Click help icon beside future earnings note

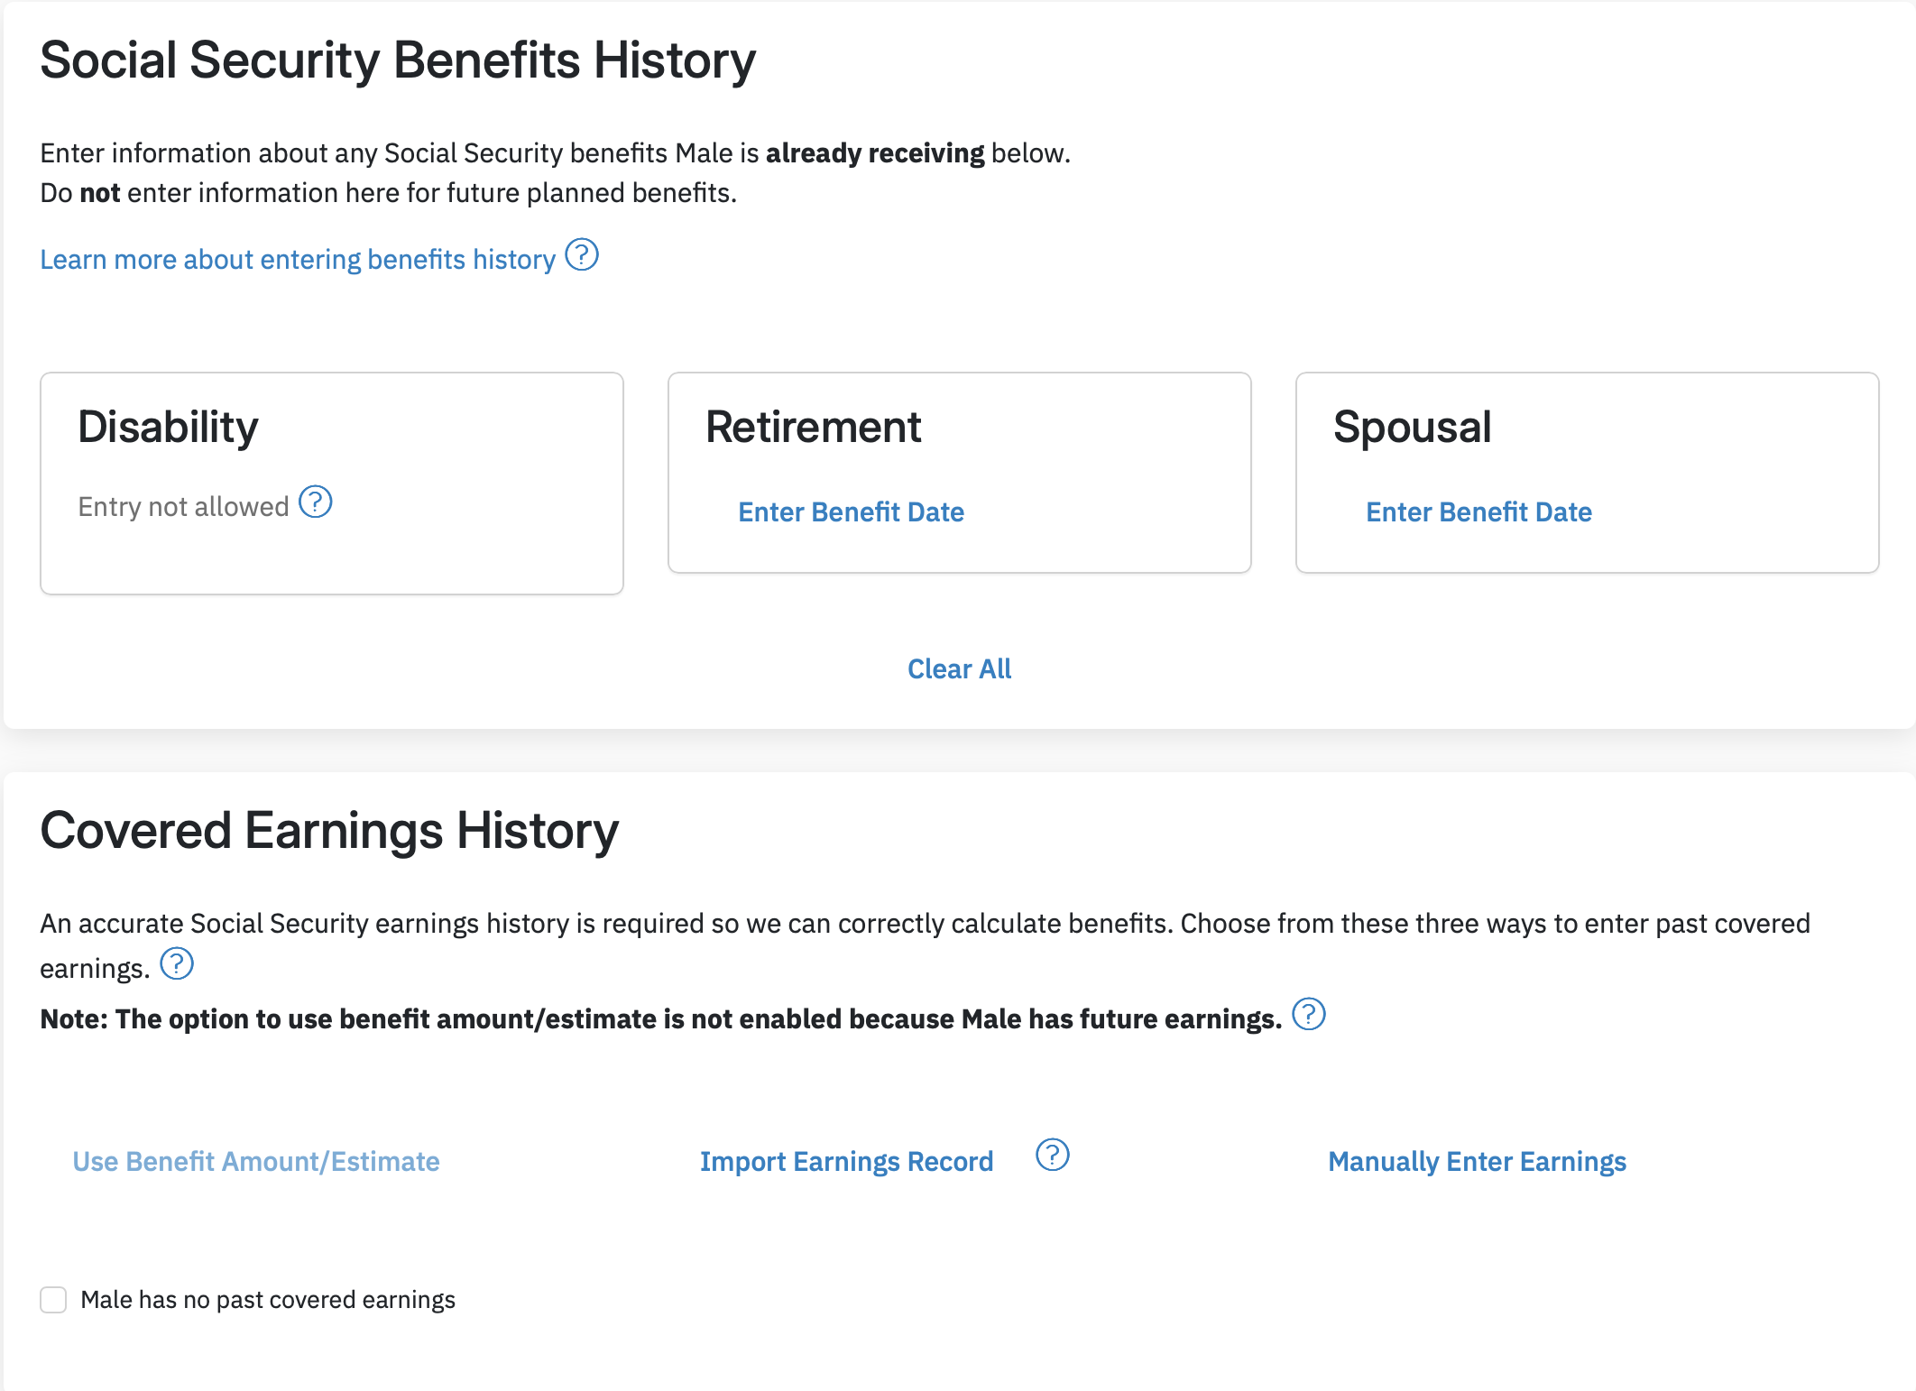(1309, 1014)
